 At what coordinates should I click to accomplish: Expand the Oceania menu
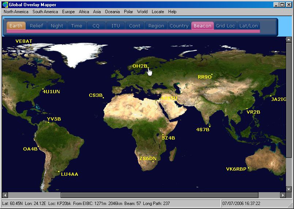[112, 12]
